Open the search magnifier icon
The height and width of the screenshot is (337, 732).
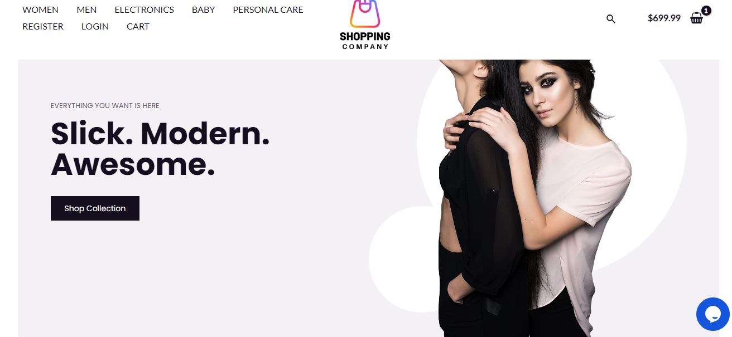[610, 19]
